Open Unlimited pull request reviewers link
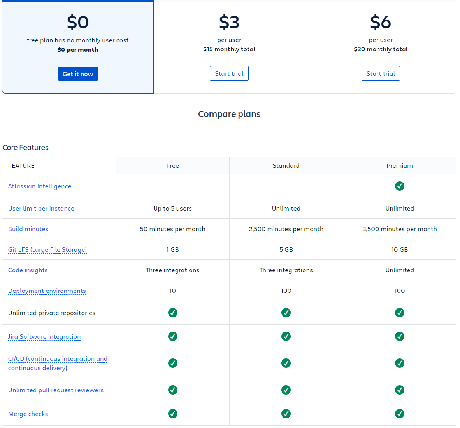The width and height of the screenshot is (460, 428). tap(56, 390)
